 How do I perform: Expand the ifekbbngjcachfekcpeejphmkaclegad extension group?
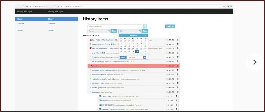pos(91,70)
